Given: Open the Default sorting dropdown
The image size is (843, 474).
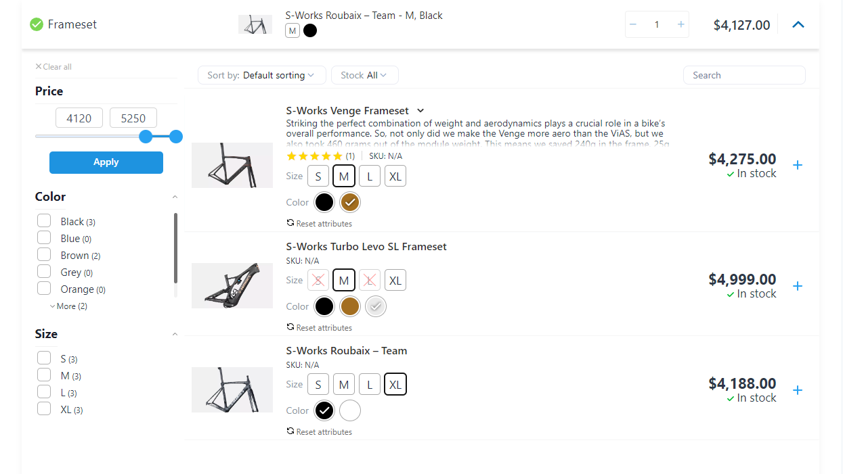Looking at the screenshot, I should click(261, 75).
